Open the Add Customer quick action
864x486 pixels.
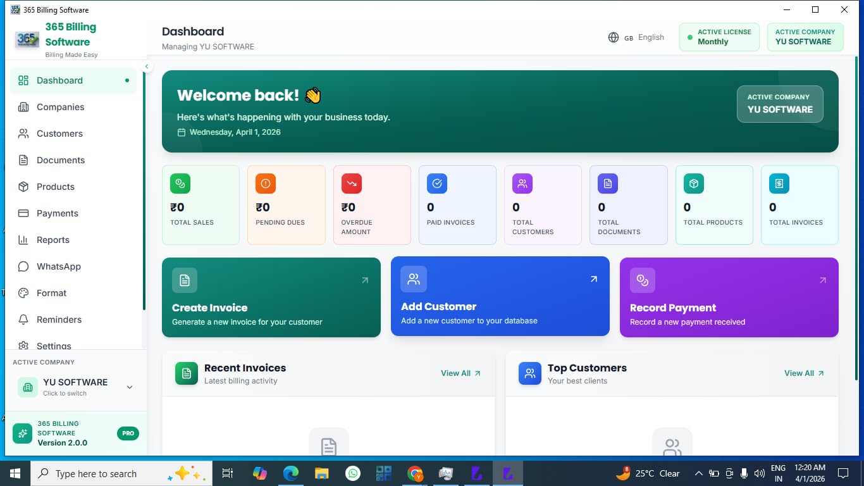click(x=500, y=296)
